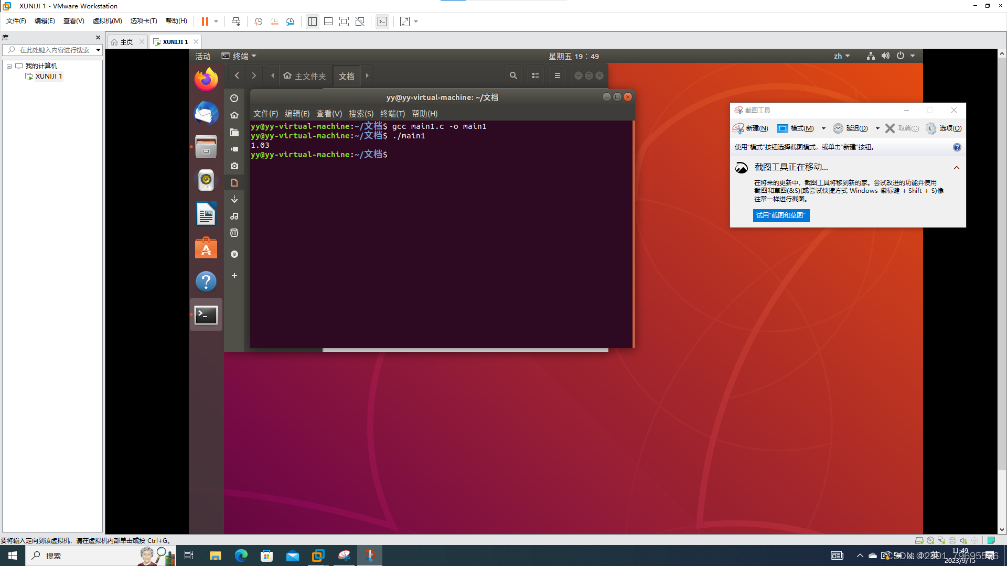Click the 主文件夹 path button
Screen dimensions: 1007x566
pos(305,76)
